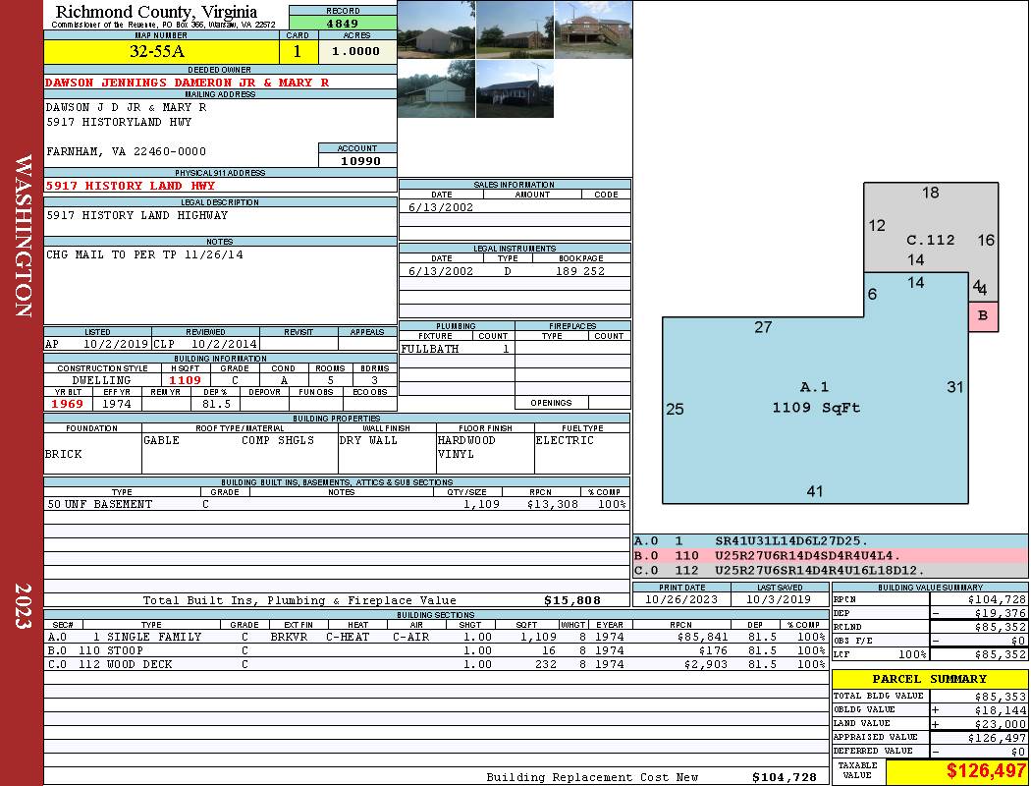Click physical address 5917 HISTORY LAND HWY
The width and height of the screenshot is (1031, 786).
130,186
